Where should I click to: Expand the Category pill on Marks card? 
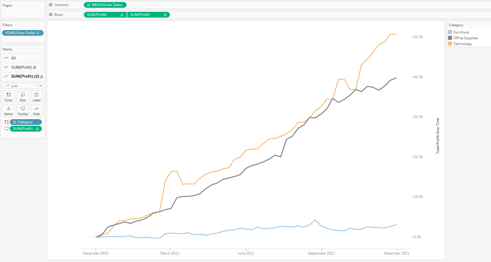pyautogui.click(x=14, y=122)
